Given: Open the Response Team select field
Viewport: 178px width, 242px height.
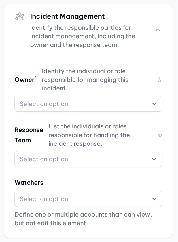Looking at the screenshot, I should (x=88, y=159).
